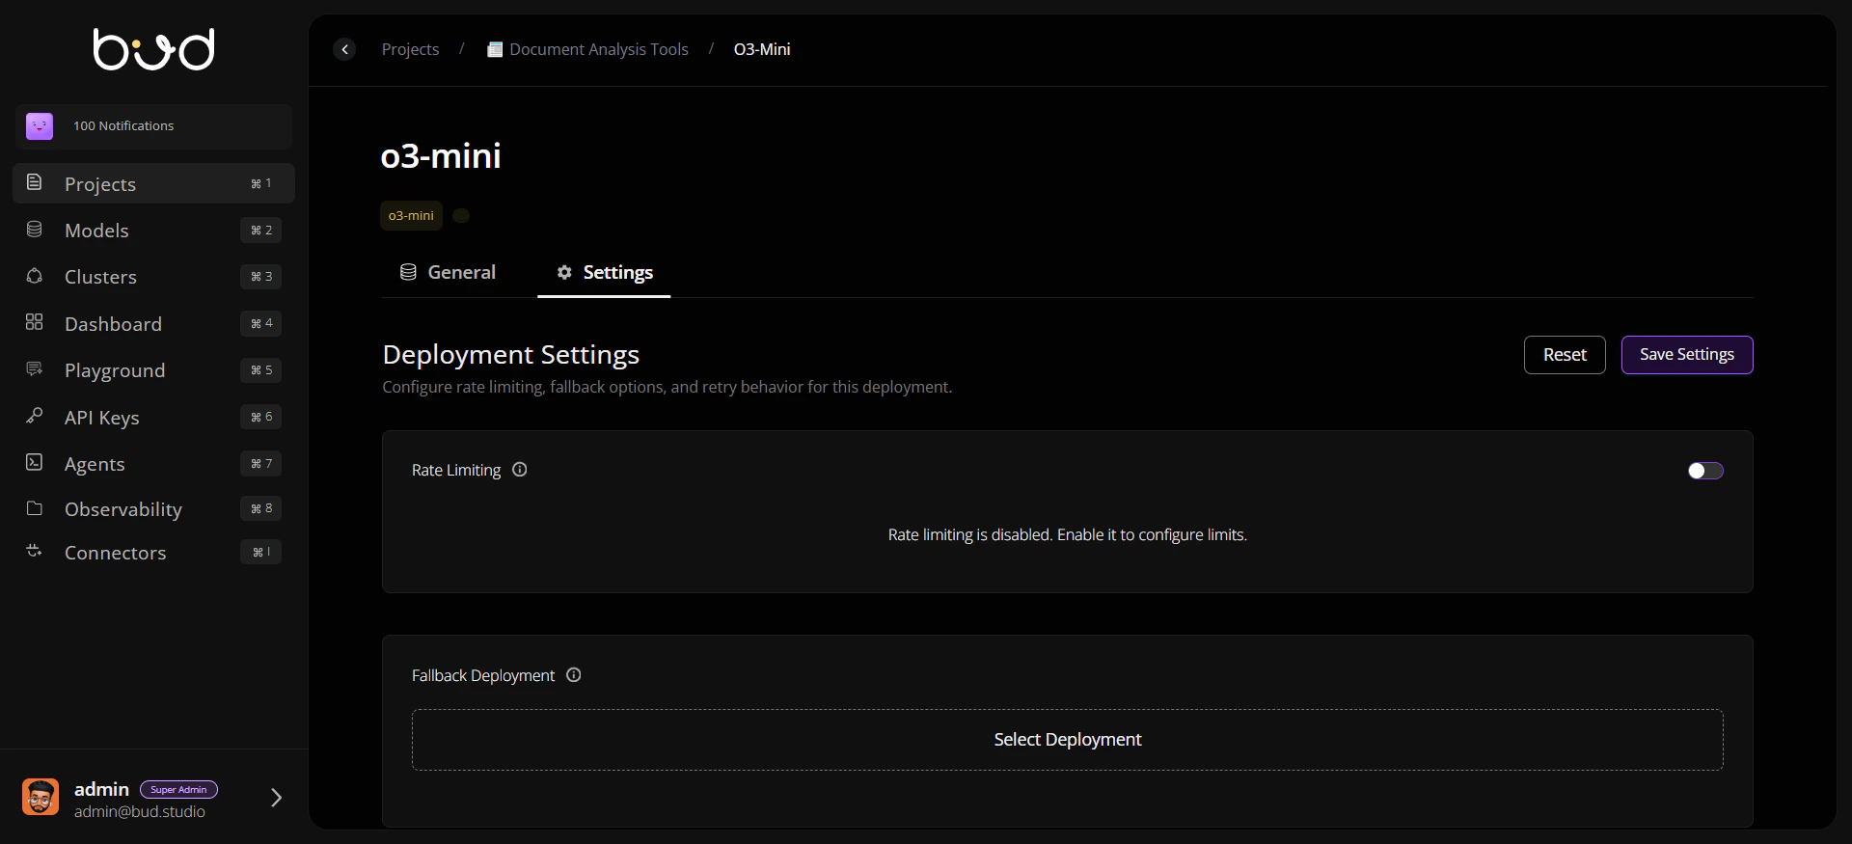
Task: Click the Agents terminal icon
Action: (35, 463)
